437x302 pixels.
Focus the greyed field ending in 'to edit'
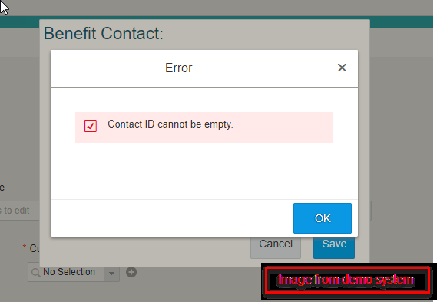coord(19,211)
